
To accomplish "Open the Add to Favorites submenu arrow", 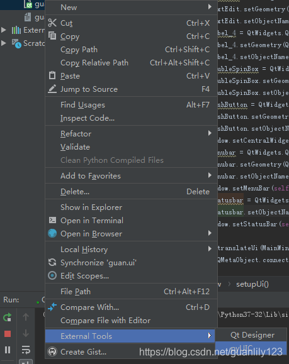I will coord(210,175).
